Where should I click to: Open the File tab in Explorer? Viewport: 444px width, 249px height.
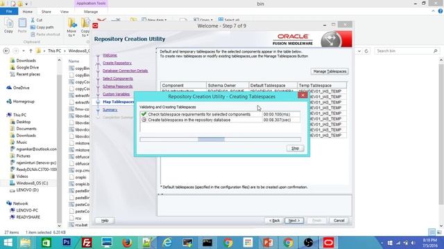tap(9, 12)
